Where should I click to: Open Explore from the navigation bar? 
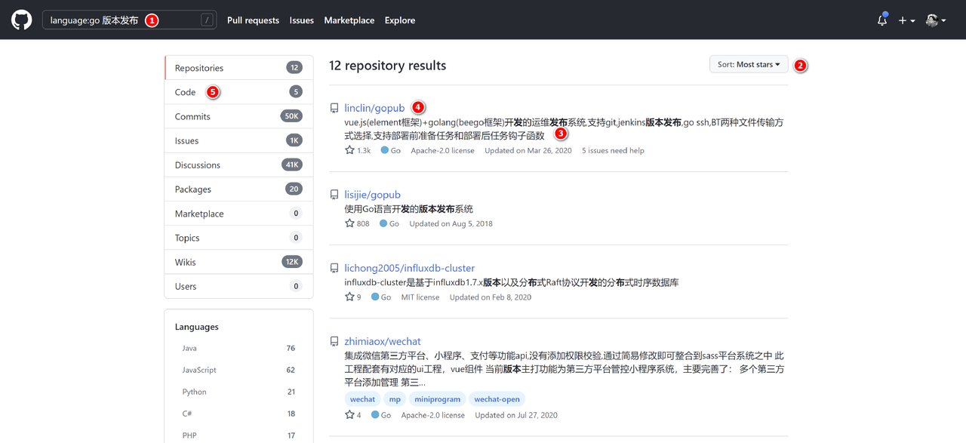399,20
